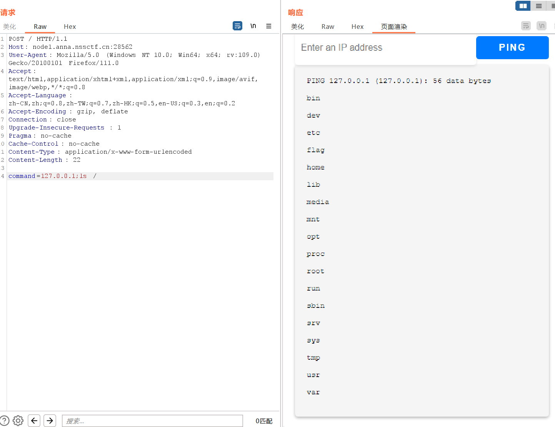Click the 'media' entry in rendered output
The image size is (555, 427).
tap(318, 202)
